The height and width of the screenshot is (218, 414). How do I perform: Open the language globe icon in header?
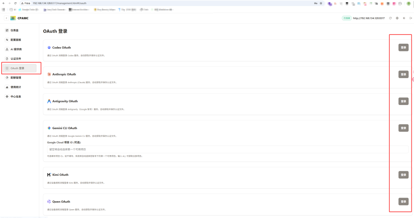tap(397, 18)
